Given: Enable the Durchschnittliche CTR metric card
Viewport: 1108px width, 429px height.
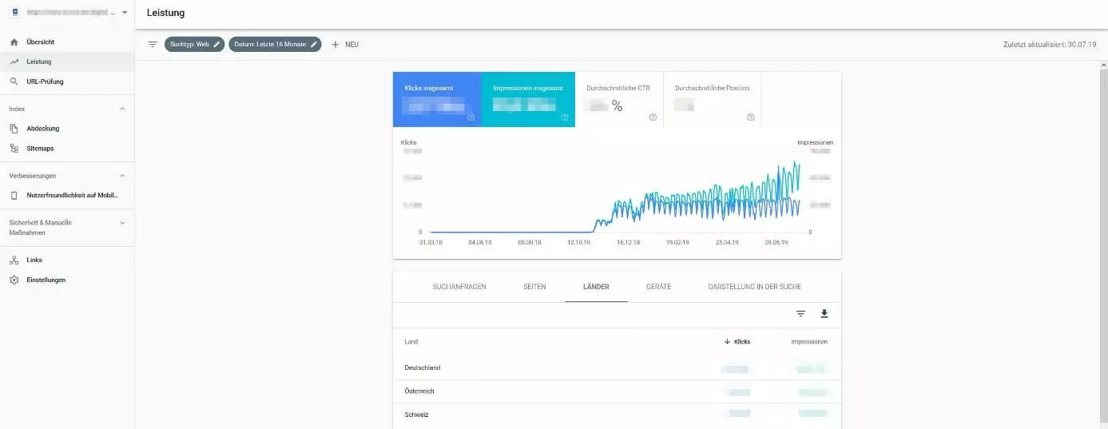Looking at the screenshot, I should pos(619,99).
